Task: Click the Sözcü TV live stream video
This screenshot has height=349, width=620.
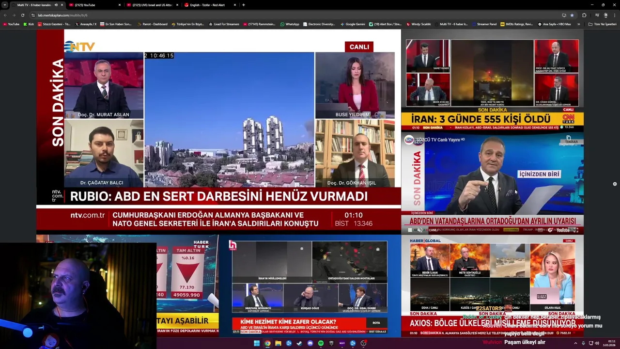Action: (492, 183)
